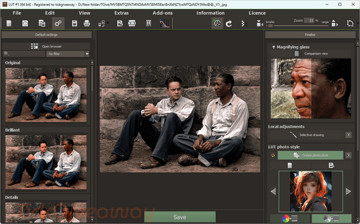This screenshot has height=224, width=360.
Task: Select the grey wheel apply mode button
Action: coord(331,218)
